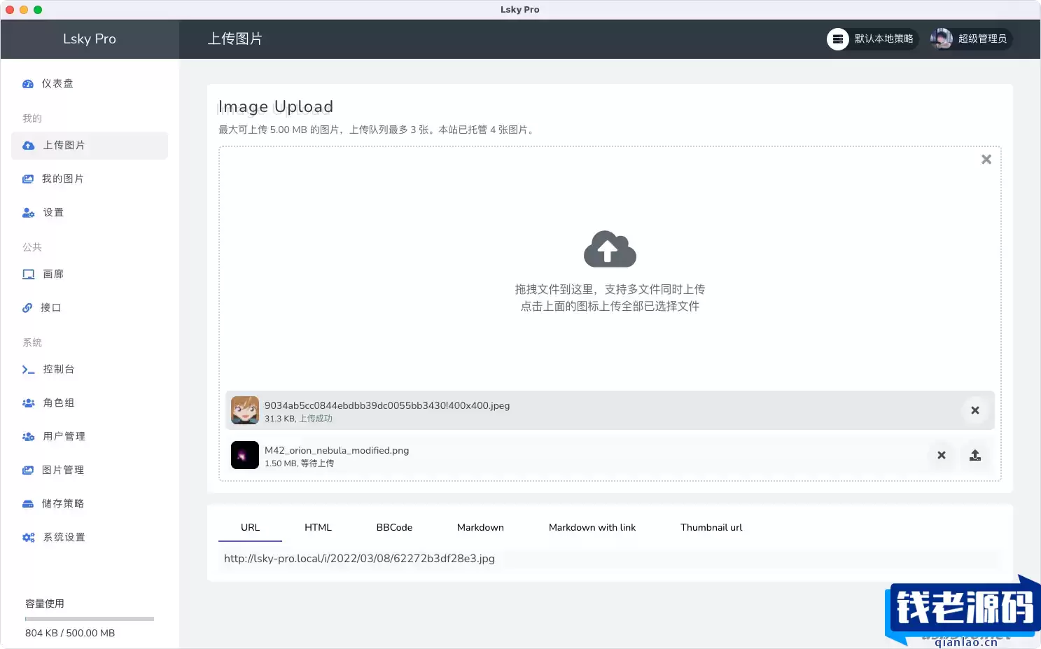
Task: Click the generated URL lsky-pro.local link text
Action: (359, 559)
